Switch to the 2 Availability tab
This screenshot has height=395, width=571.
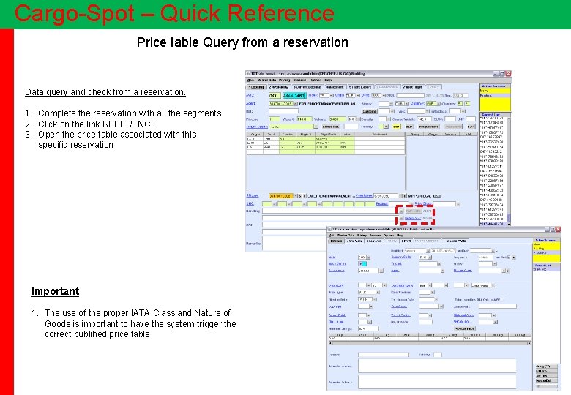point(279,87)
